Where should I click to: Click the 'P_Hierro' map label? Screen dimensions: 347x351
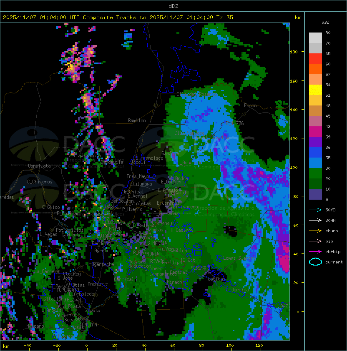click(132, 209)
